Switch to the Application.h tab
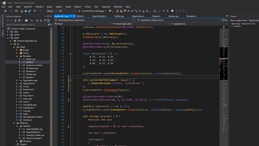259x146 pixels. [x=138, y=16]
